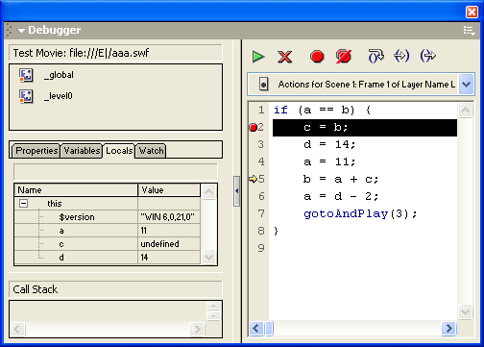
Task: Click the $version variable row
Action: coord(108,217)
